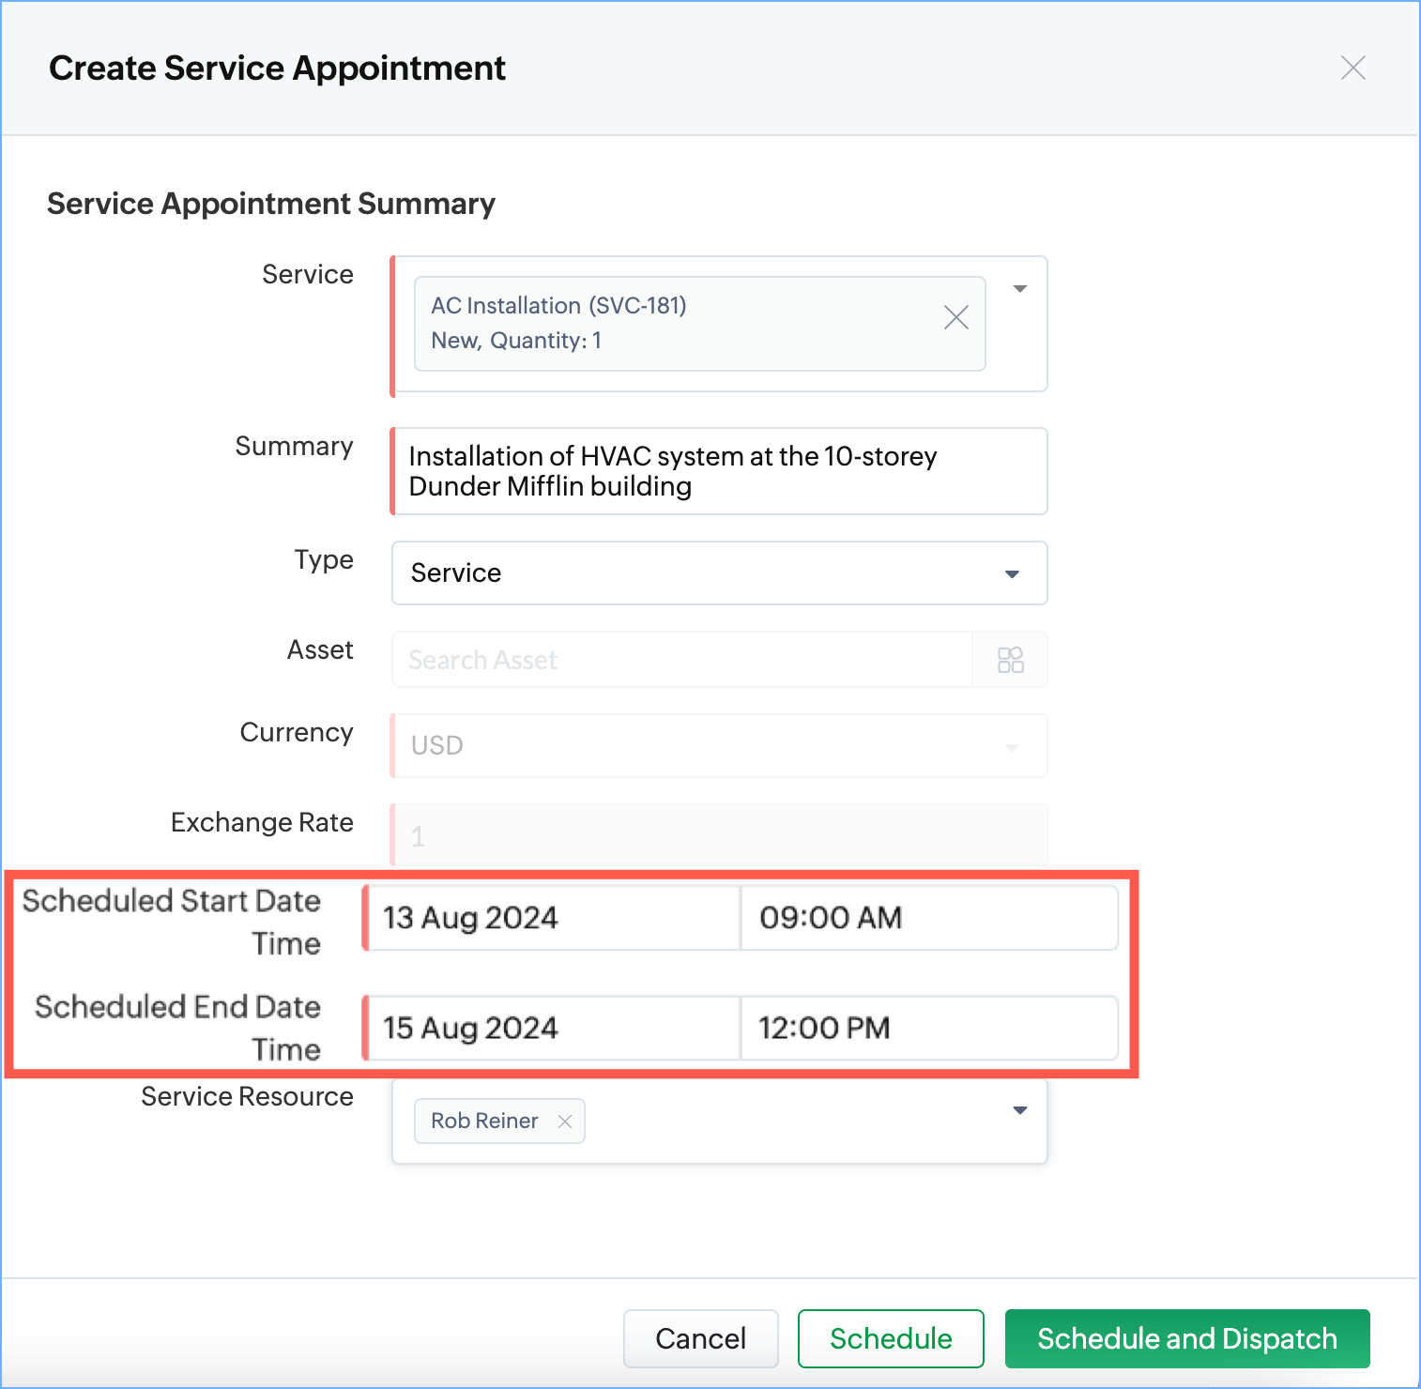
Task: Set the start time 09:00 AM field
Action: tap(927, 918)
